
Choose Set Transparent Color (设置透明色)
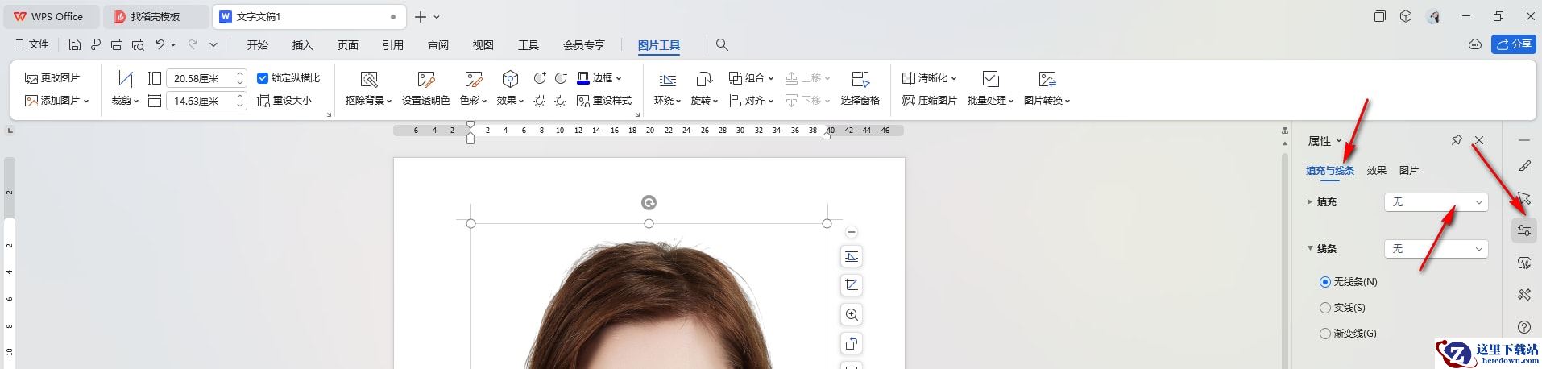coord(425,88)
